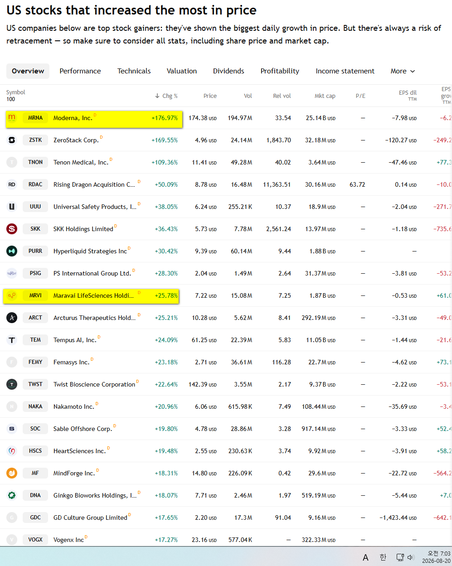
Task: Open Twist Bioscience Corporation link
Action: coord(94,384)
